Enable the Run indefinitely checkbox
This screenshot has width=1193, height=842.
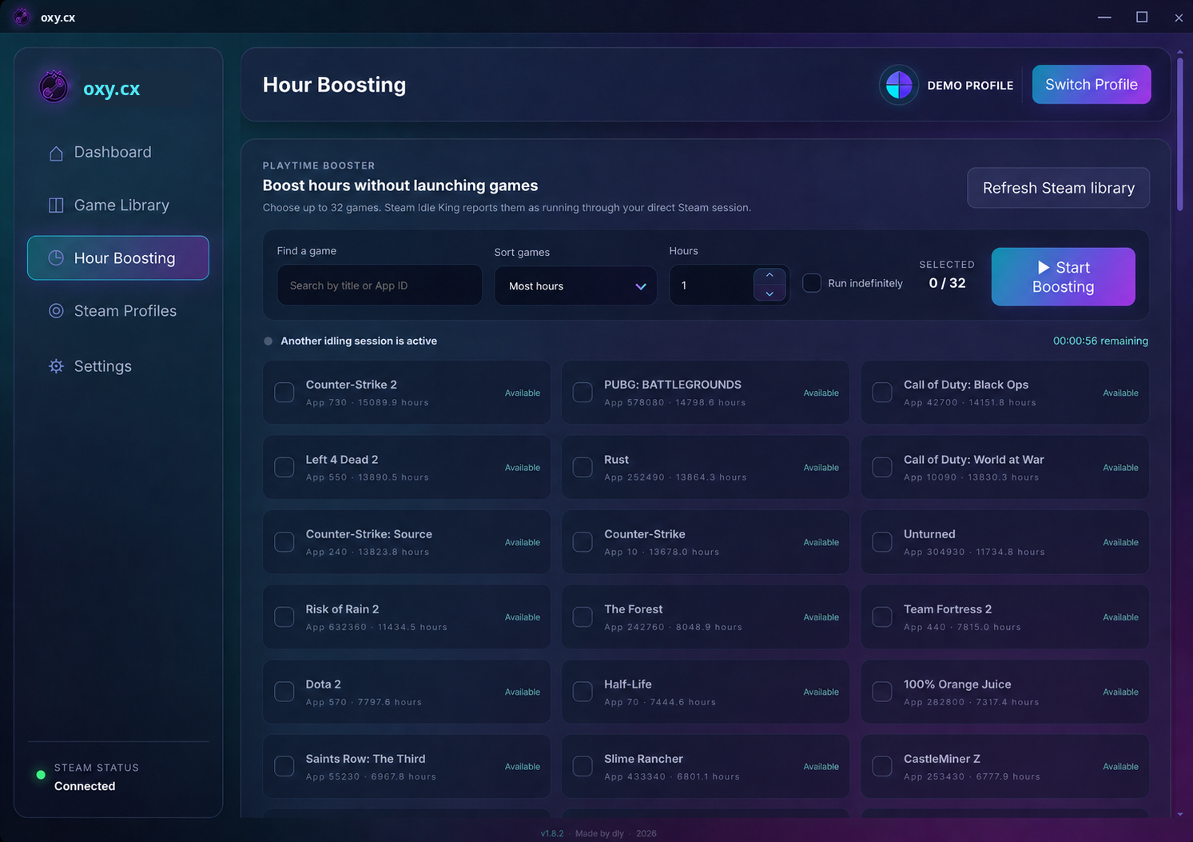(x=812, y=283)
